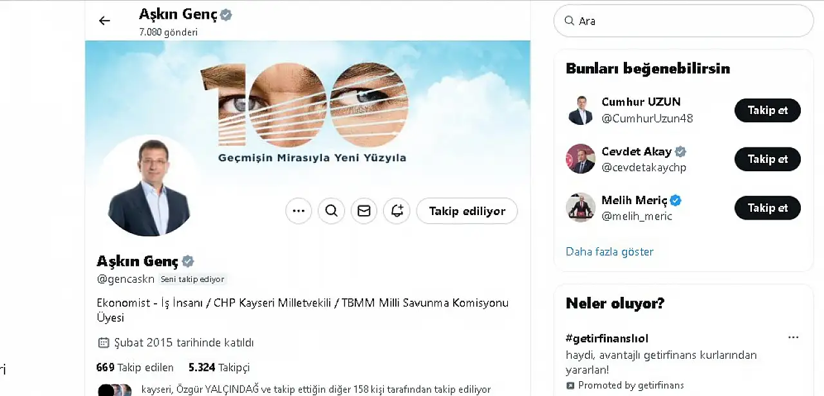Open Melih Meriç profile avatar
The image size is (824, 396).
pos(581,208)
